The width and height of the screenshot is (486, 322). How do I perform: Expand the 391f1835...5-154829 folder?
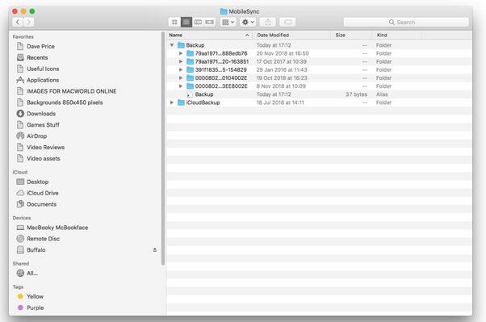(x=181, y=69)
